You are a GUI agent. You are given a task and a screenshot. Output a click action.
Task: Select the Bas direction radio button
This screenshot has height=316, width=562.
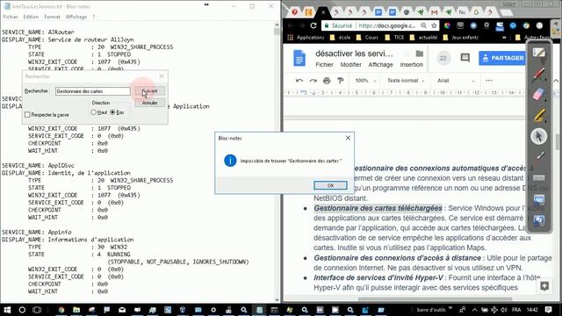click(112, 112)
